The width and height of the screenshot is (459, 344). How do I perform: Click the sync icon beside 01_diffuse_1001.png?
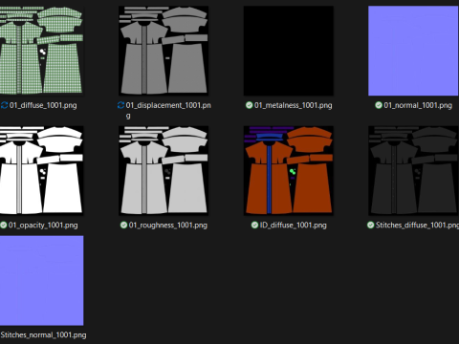(x=4, y=105)
